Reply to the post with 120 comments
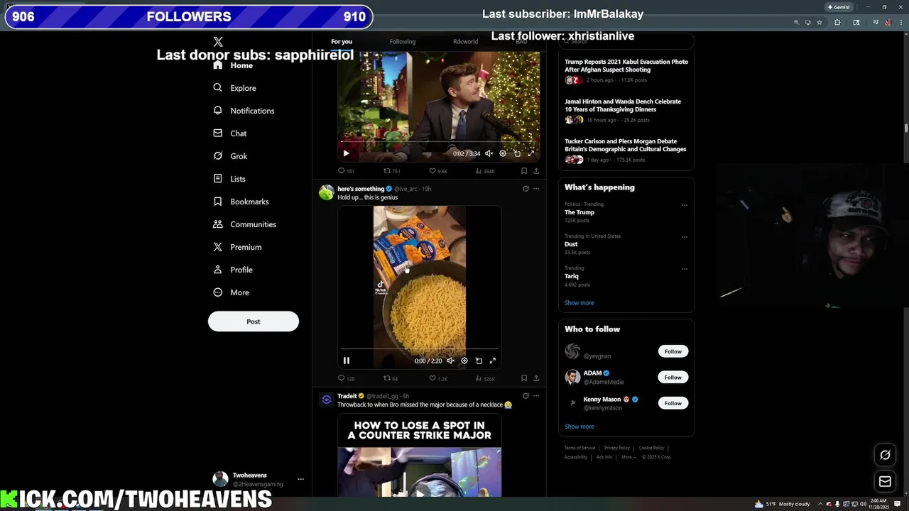 click(x=346, y=378)
